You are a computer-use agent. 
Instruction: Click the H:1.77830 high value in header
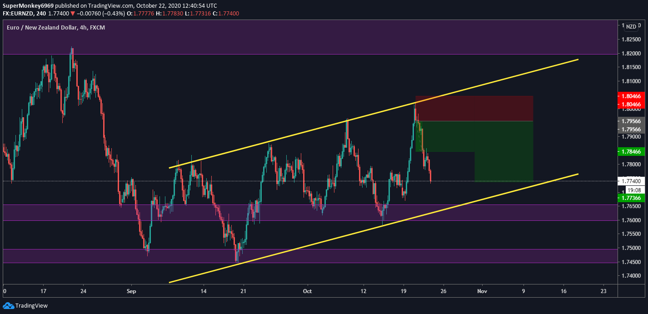click(169, 14)
